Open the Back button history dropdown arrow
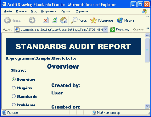 pos(24,20)
